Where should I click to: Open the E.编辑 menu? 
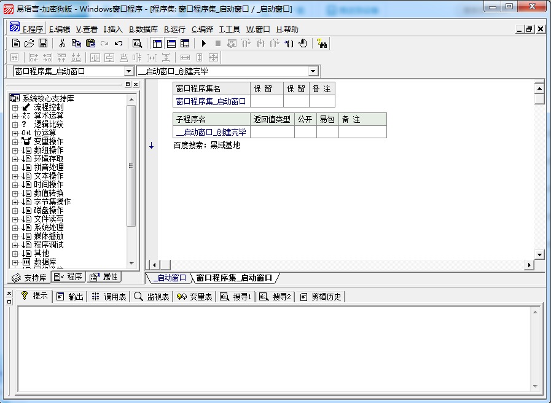coord(60,29)
